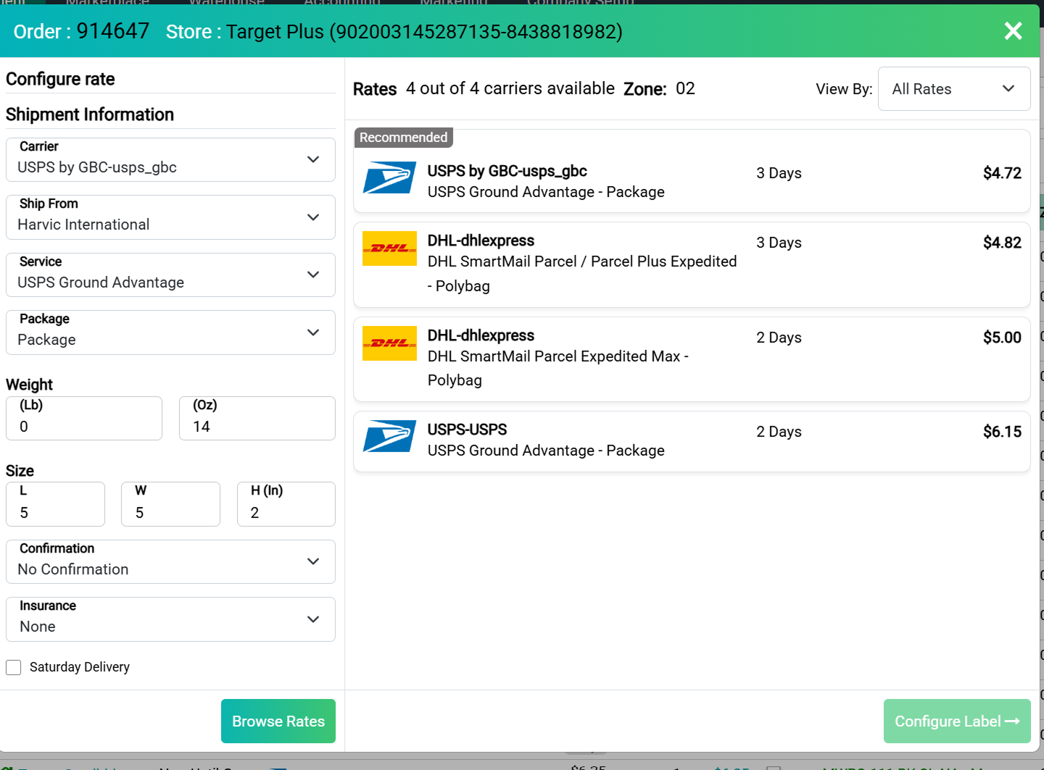Enable the Saturday Delivery checkbox

pyautogui.click(x=14, y=667)
